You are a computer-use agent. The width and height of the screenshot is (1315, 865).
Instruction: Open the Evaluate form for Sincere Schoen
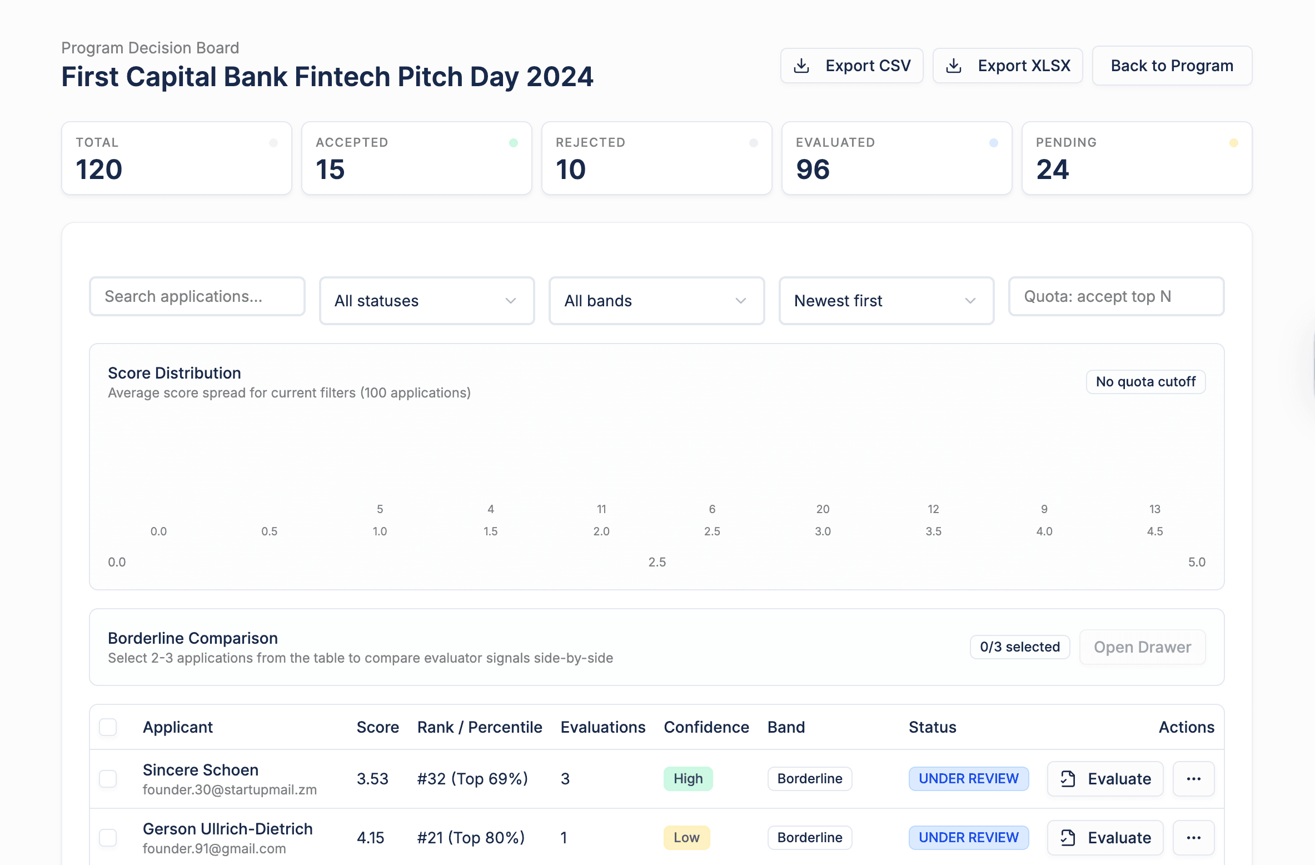(x=1105, y=778)
